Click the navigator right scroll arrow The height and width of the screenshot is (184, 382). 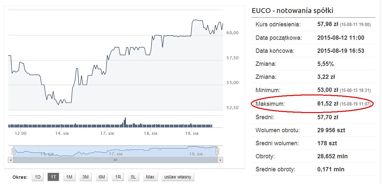click(220, 160)
